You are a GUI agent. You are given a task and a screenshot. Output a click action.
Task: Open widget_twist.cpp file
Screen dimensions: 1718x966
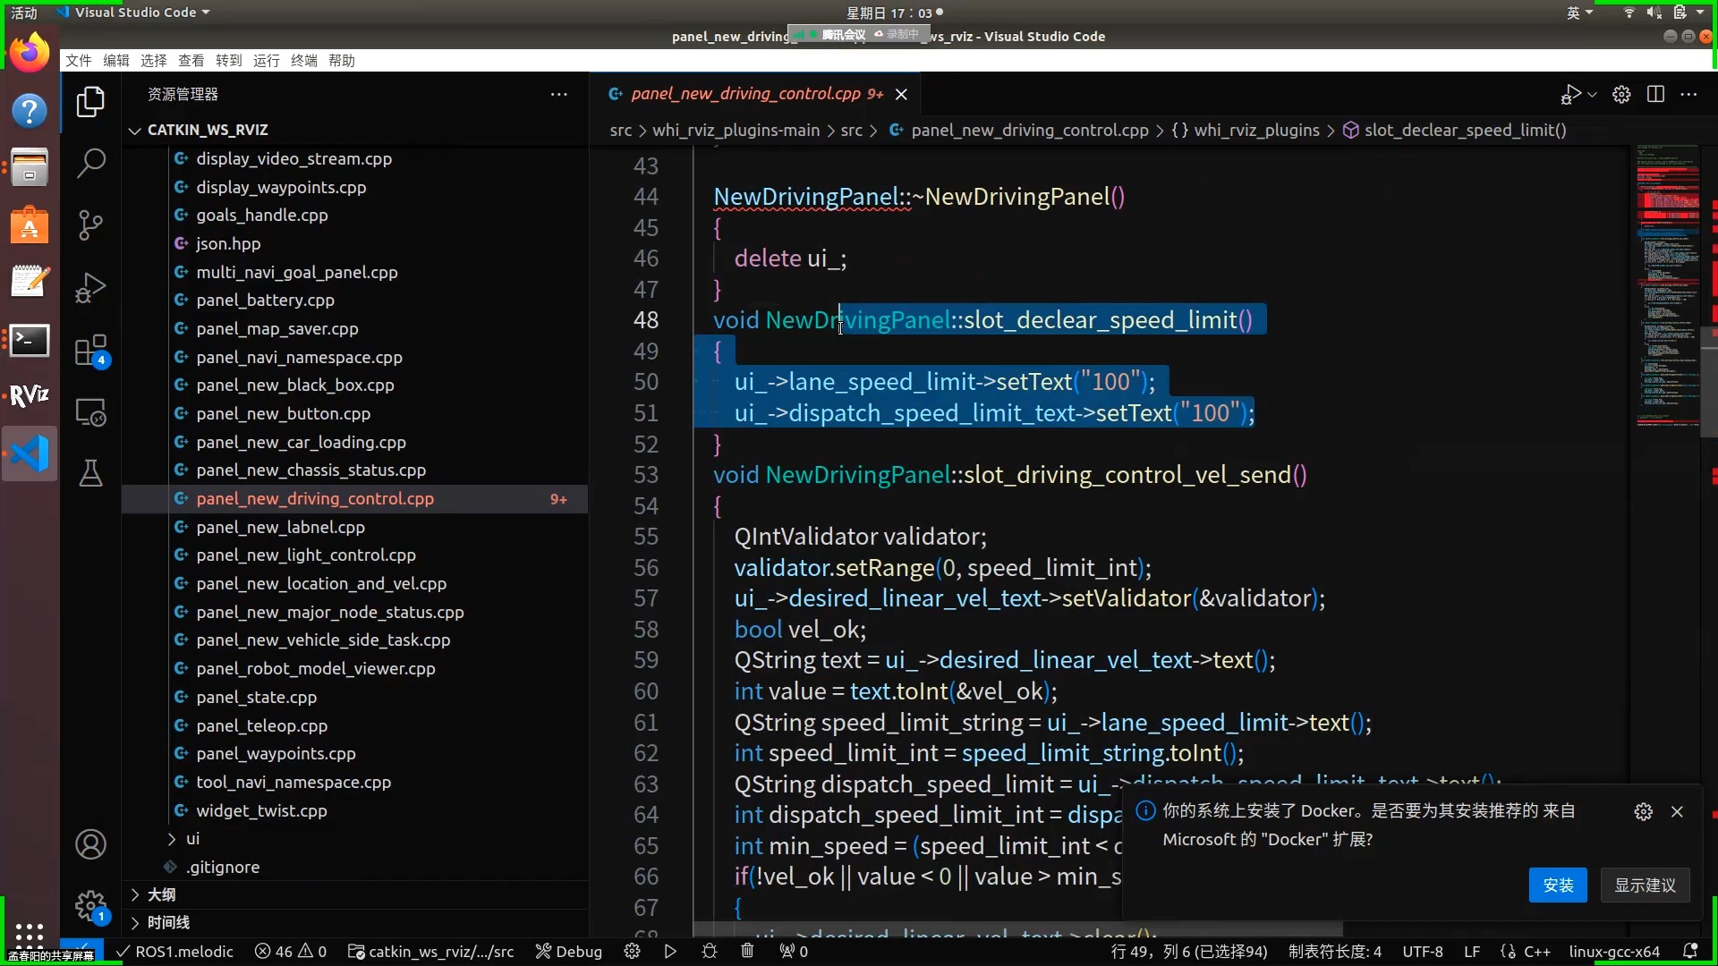261,810
